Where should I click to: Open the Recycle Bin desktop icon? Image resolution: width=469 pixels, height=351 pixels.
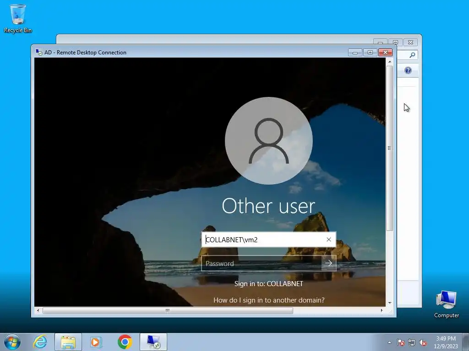18,18
